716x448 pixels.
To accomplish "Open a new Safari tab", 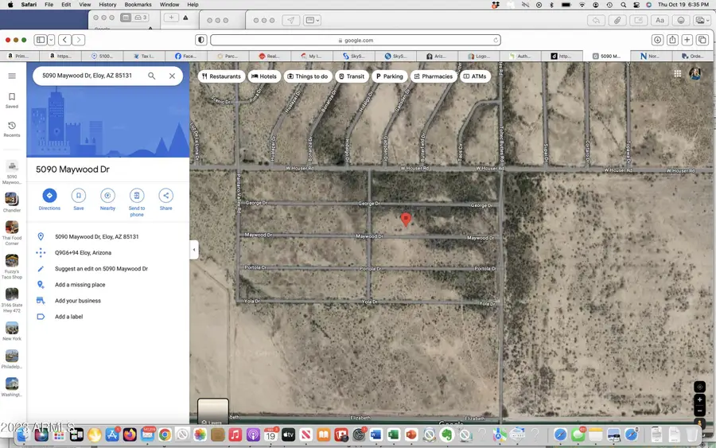I will point(687,40).
